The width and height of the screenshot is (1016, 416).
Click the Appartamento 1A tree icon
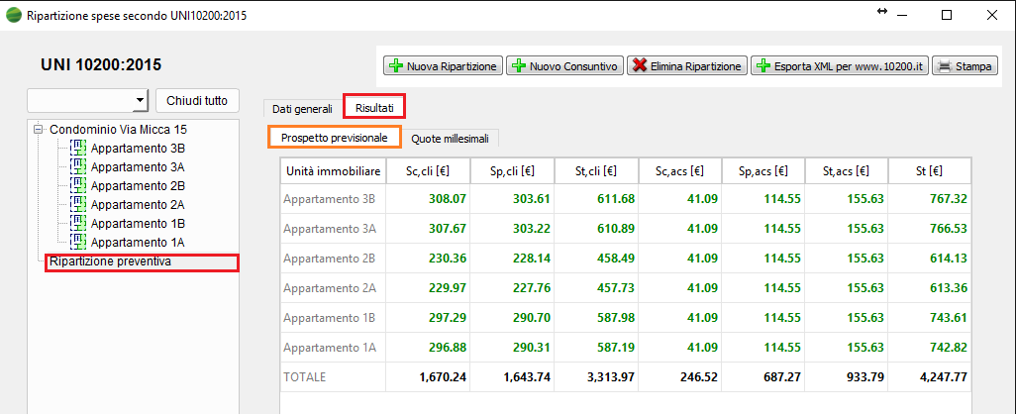coord(78,242)
